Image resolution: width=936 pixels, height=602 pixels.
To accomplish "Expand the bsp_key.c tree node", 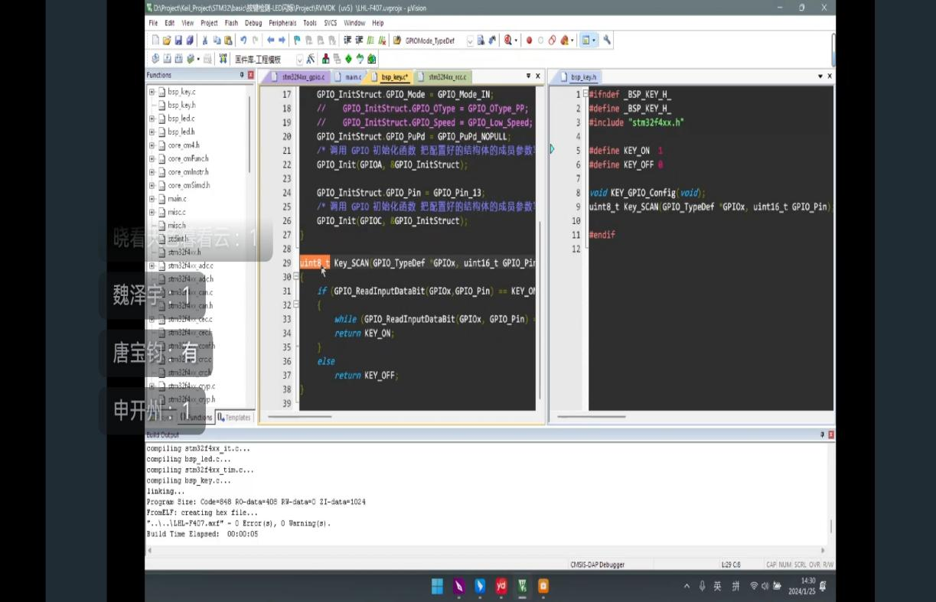I will (152, 92).
